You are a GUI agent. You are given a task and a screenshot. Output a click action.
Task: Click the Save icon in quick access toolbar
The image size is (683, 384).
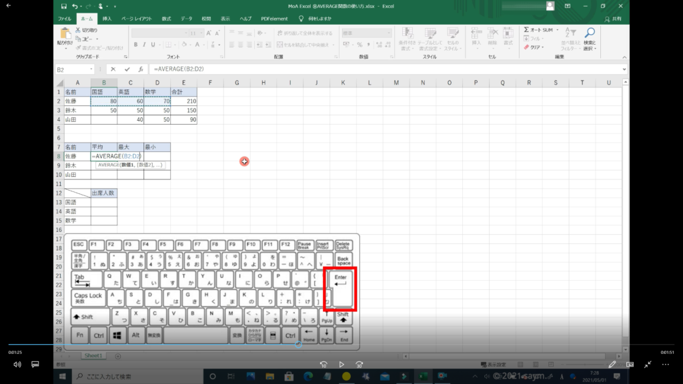63,6
